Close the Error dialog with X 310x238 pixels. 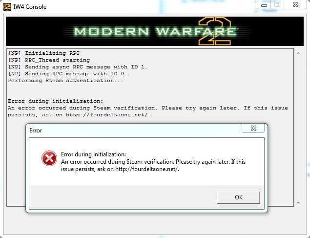tap(253, 128)
